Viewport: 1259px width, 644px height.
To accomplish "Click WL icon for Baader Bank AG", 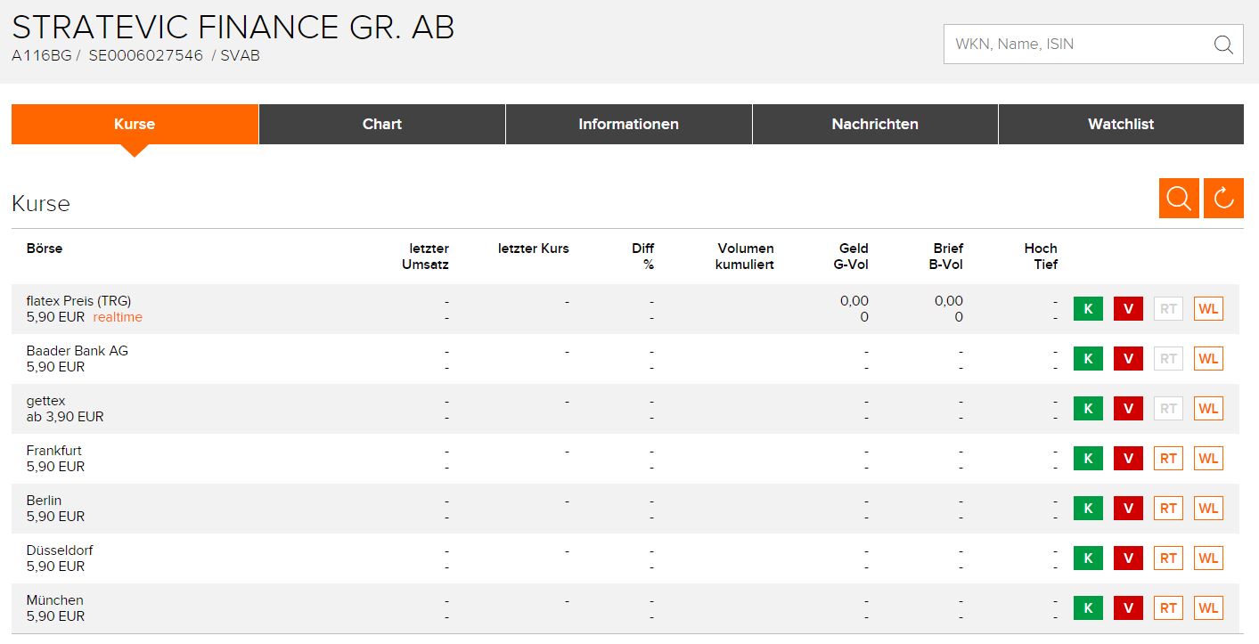I will [x=1208, y=359].
